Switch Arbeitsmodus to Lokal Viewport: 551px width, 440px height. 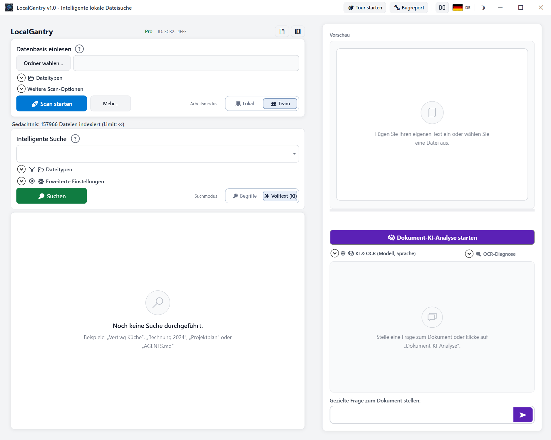pos(244,104)
